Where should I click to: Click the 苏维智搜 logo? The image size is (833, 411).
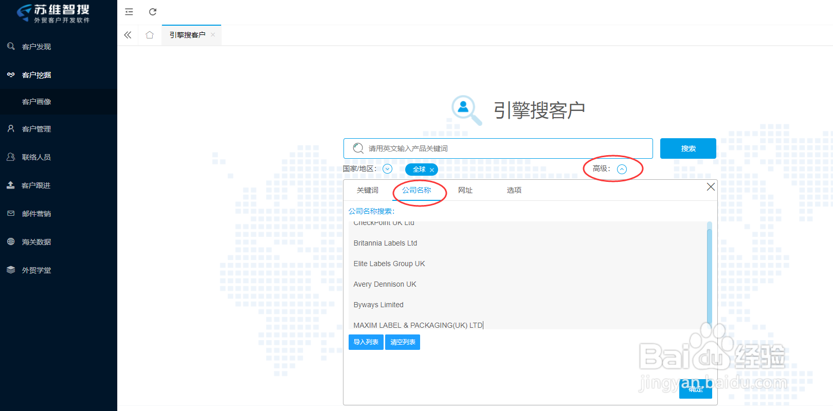click(53, 13)
